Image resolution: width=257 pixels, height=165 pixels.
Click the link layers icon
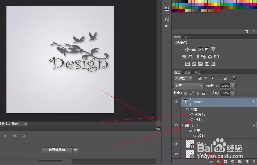[x=211, y=162]
